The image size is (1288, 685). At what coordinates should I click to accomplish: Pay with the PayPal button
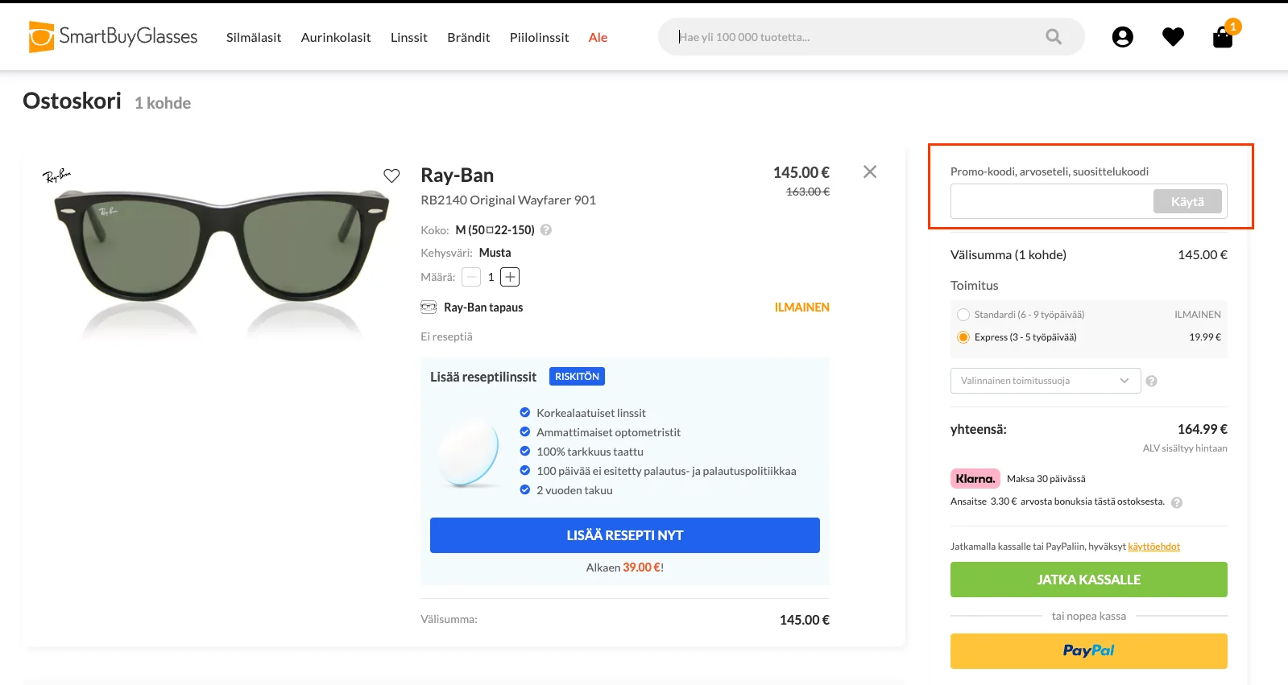click(1089, 651)
